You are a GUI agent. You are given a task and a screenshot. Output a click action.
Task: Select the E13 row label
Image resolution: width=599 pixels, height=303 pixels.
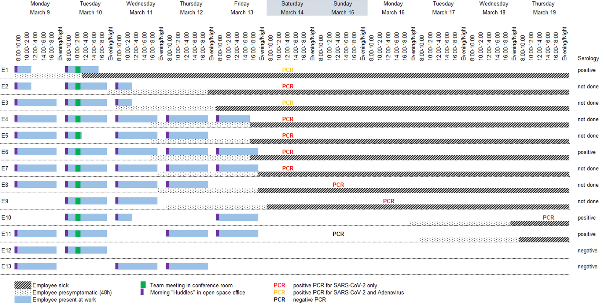click(6, 266)
